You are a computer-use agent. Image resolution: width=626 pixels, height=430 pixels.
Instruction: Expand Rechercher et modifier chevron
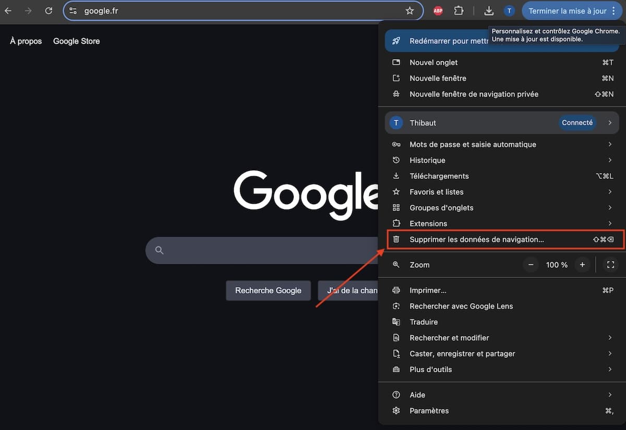coord(610,338)
